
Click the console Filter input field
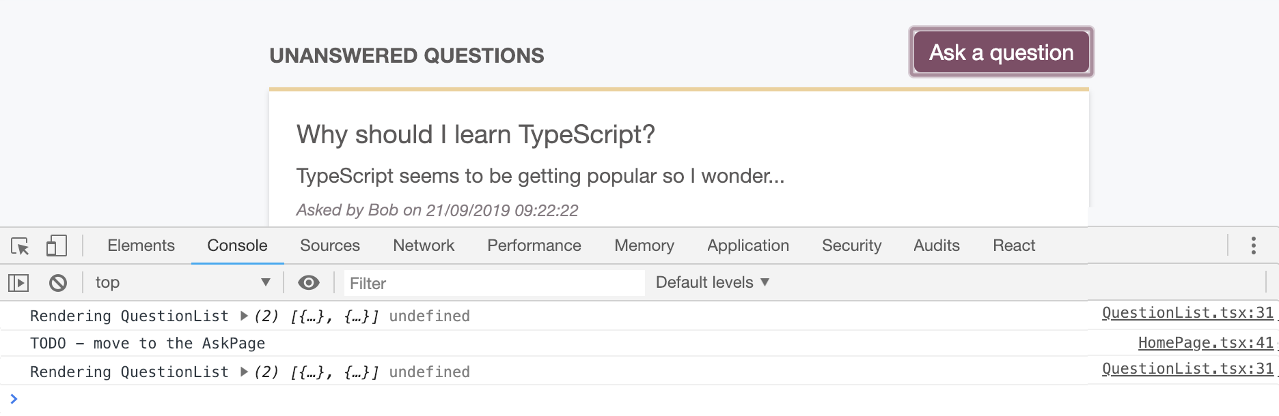pyautogui.click(x=492, y=283)
